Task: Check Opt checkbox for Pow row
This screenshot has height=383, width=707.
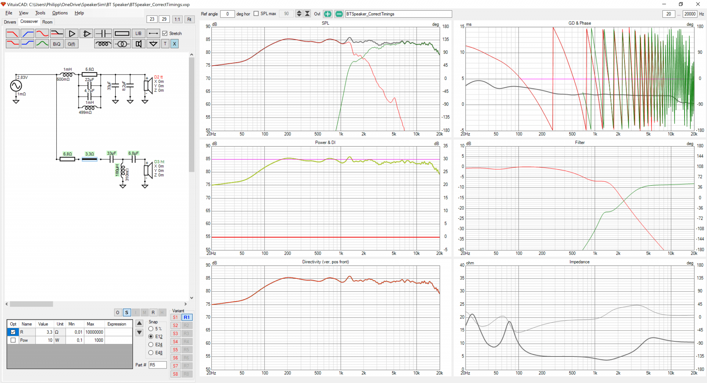Action: tap(13, 340)
